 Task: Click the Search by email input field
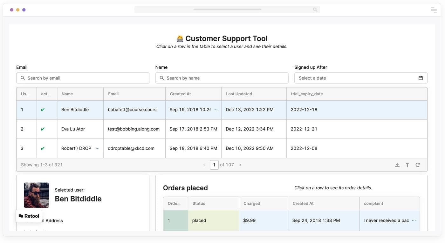[x=86, y=78]
